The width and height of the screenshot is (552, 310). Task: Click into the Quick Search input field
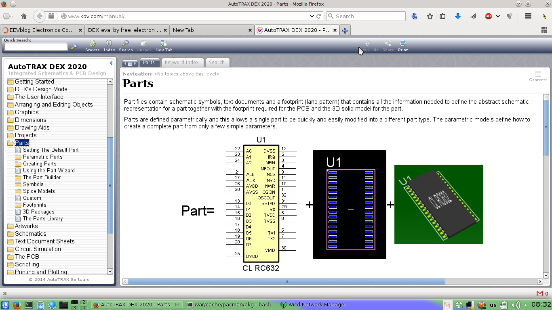[x=36, y=47]
